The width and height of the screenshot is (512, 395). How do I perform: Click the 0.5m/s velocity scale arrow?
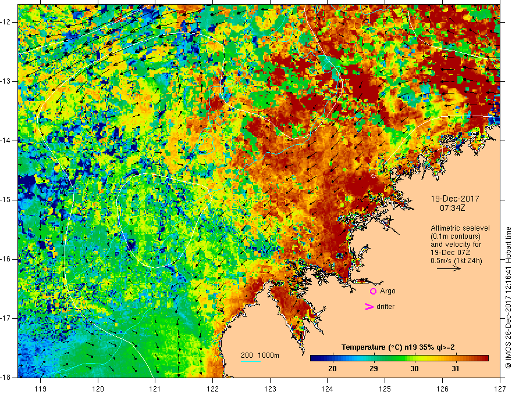point(449,268)
